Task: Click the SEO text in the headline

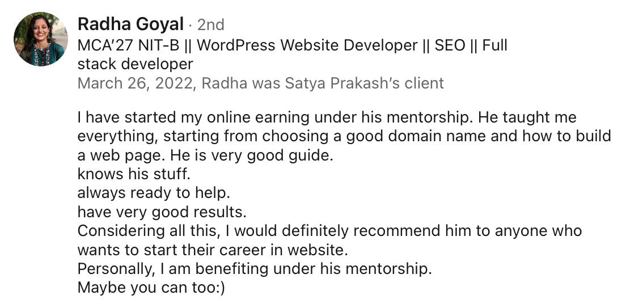Action: 450,45
